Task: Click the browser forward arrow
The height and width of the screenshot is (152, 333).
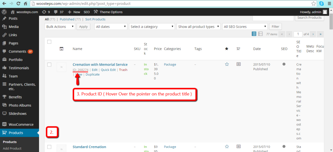Action: 11,4
